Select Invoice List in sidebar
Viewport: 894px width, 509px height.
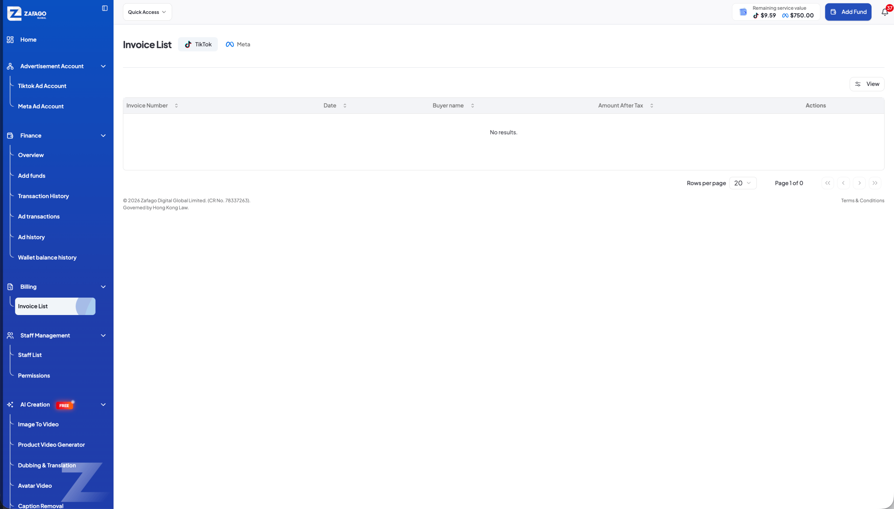click(55, 306)
